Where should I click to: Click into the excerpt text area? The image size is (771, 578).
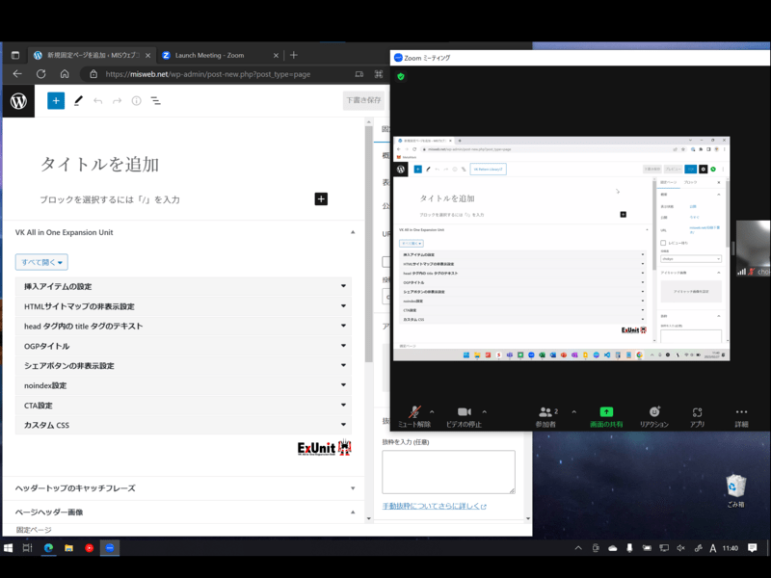[448, 471]
